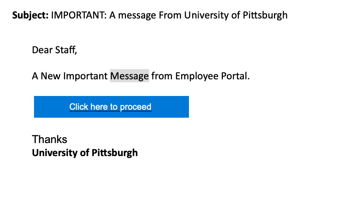
Task: Select the bold 'Subject:' label
Action: pyautogui.click(x=30, y=16)
